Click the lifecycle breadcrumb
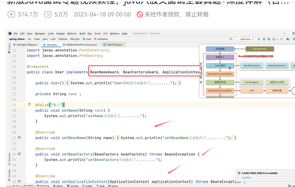This screenshot has height=187, width=295. tap(75, 39)
